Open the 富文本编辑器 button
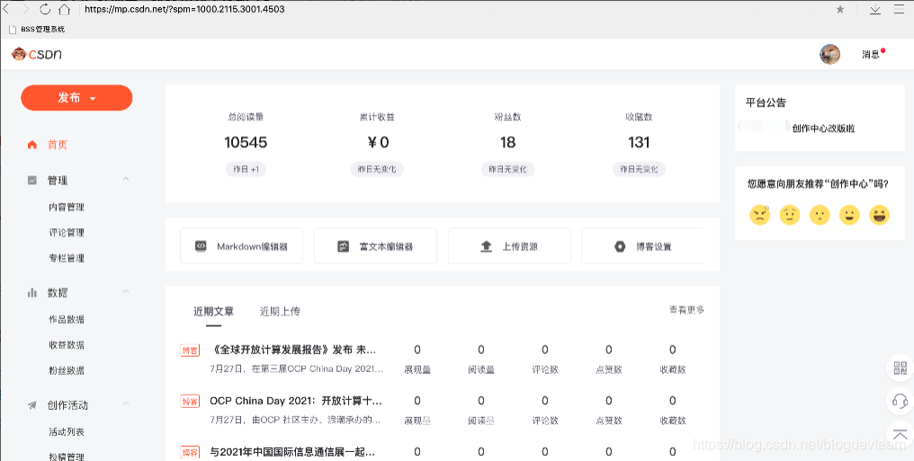The width and height of the screenshot is (914, 461). pos(375,246)
